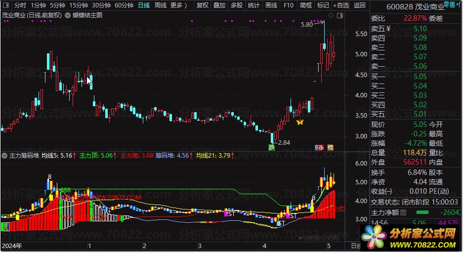Screen dimensions: 464x253
Task: Click the 总量 value 118.4万
Action: tap(415, 153)
